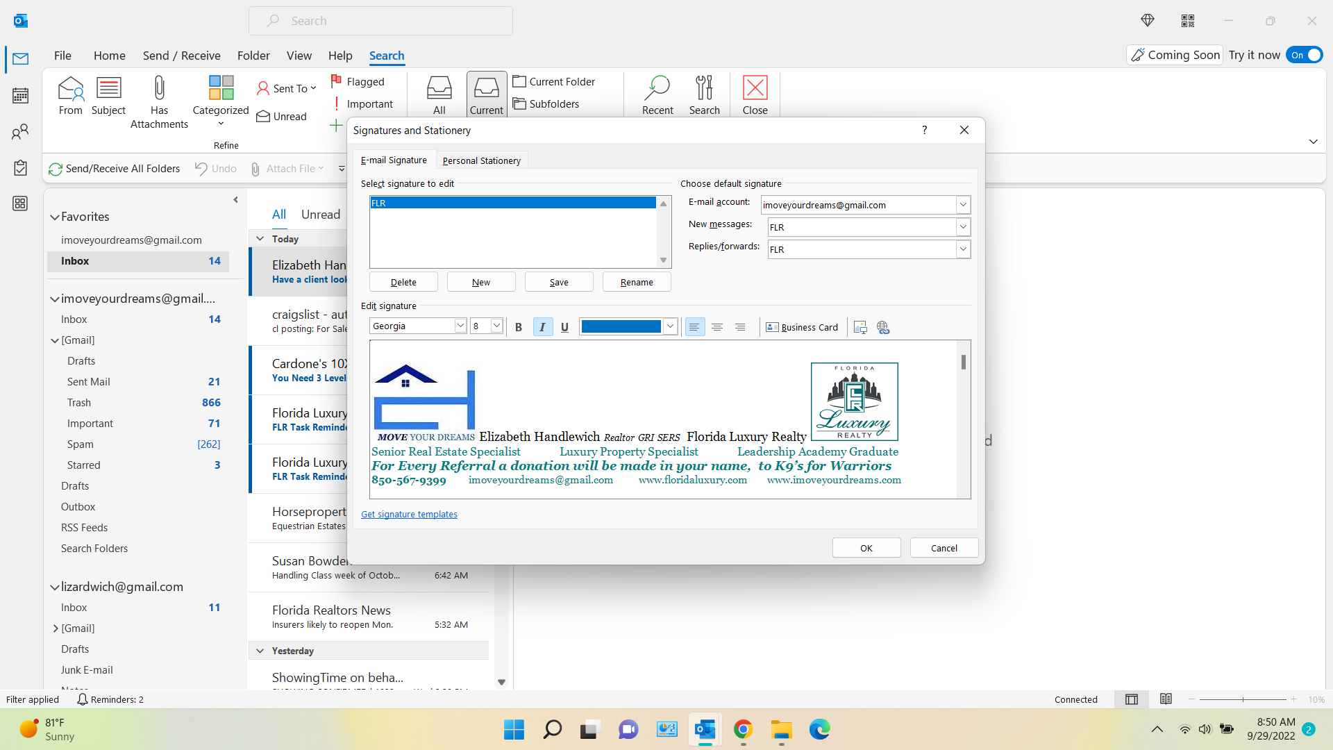
Task: Collapse the Today message group
Action: pos(260,239)
